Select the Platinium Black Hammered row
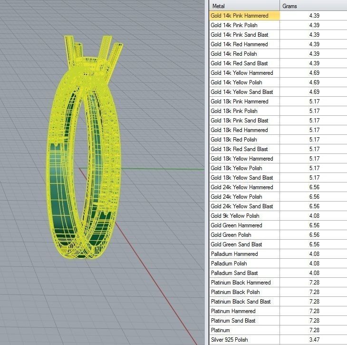This screenshot has height=345, width=347. pyautogui.click(x=278, y=283)
